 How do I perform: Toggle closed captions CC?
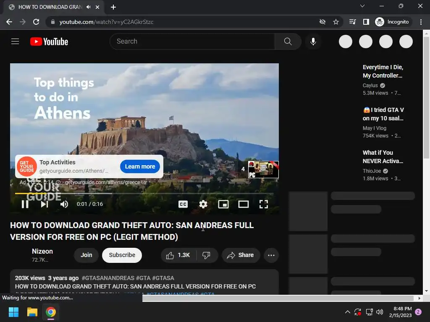point(183,204)
